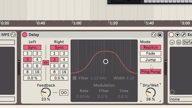Click the 1:20 timeline marker
The width and height of the screenshot is (192, 108).
click(114, 23)
